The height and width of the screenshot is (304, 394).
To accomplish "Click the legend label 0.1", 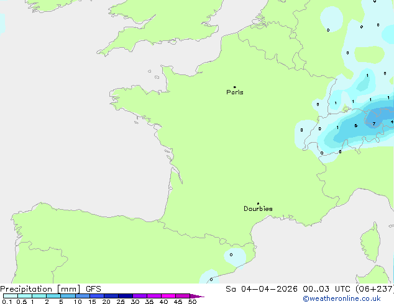I will pos(7,302).
